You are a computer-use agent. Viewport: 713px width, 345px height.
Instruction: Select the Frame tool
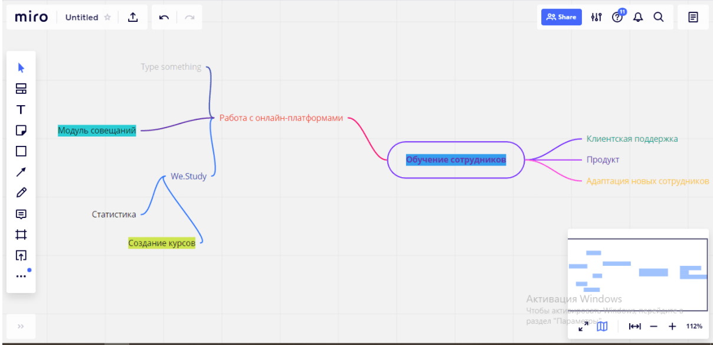tap(21, 235)
